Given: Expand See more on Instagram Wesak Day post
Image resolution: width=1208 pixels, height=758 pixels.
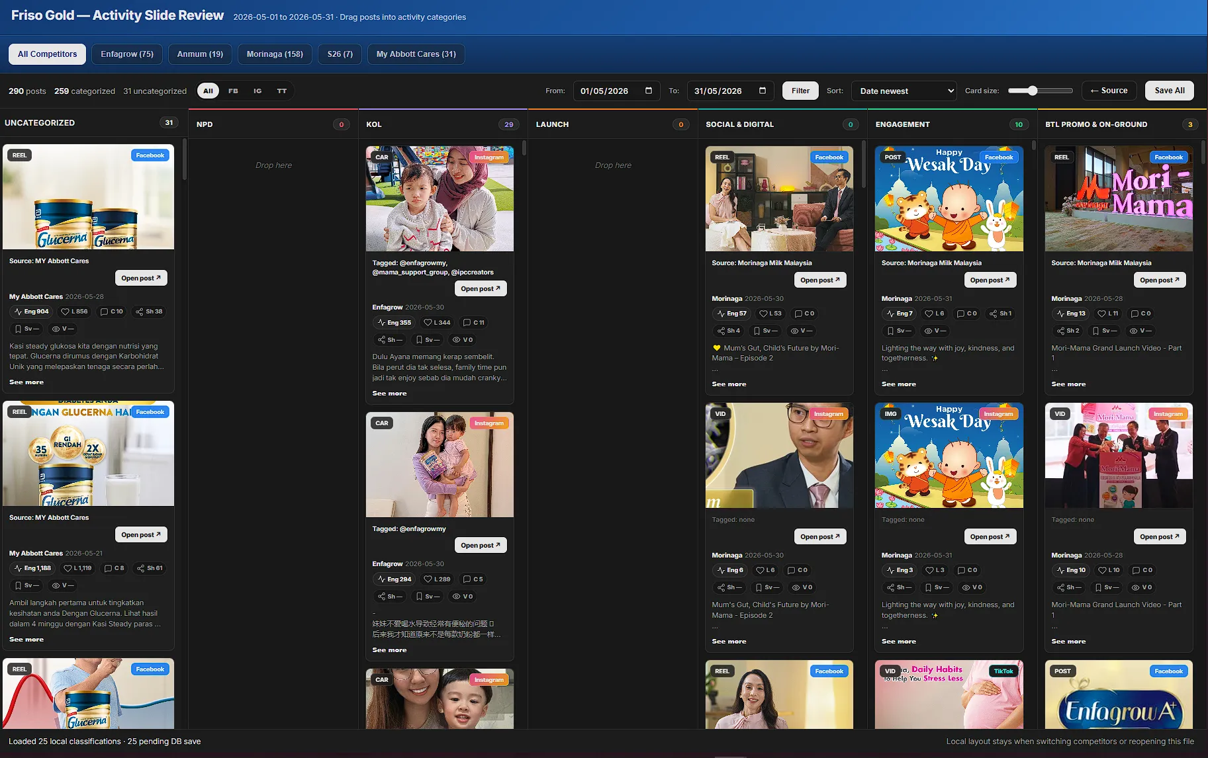Looking at the screenshot, I should (x=899, y=642).
